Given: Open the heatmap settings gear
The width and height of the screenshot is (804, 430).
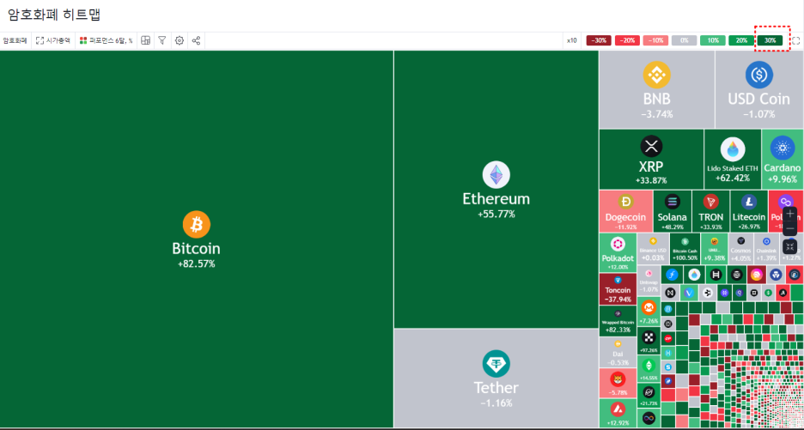Looking at the screenshot, I should [x=180, y=40].
